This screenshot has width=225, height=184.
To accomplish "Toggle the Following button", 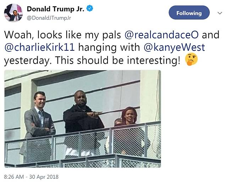I will coord(189,13).
